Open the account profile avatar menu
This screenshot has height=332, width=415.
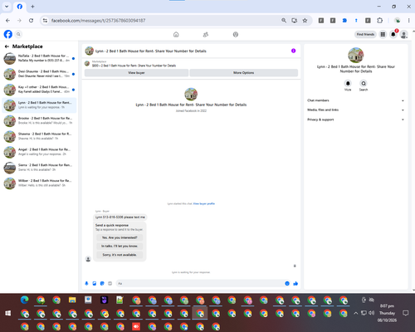[403, 34]
